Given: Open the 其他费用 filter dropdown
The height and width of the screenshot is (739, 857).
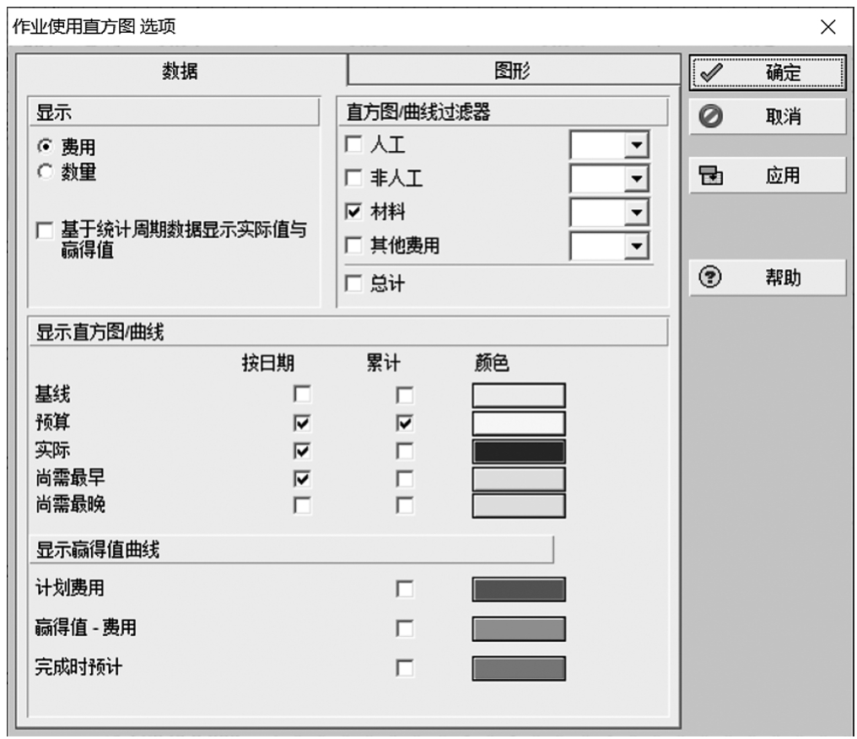Looking at the screenshot, I should coord(637,246).
